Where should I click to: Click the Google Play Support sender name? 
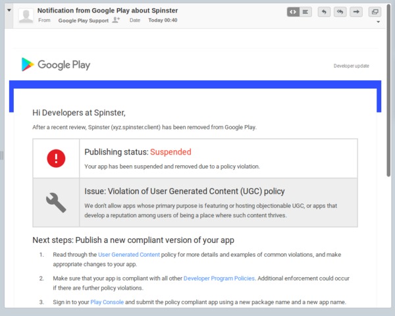[x=84, y=20]
